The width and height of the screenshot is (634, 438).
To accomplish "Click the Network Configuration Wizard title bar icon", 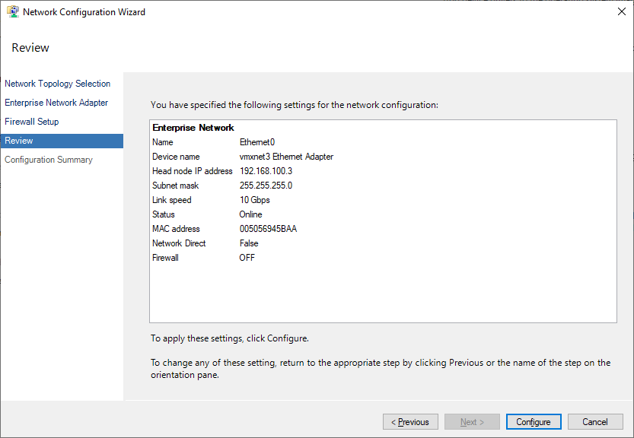I will [x=11, y=11].
